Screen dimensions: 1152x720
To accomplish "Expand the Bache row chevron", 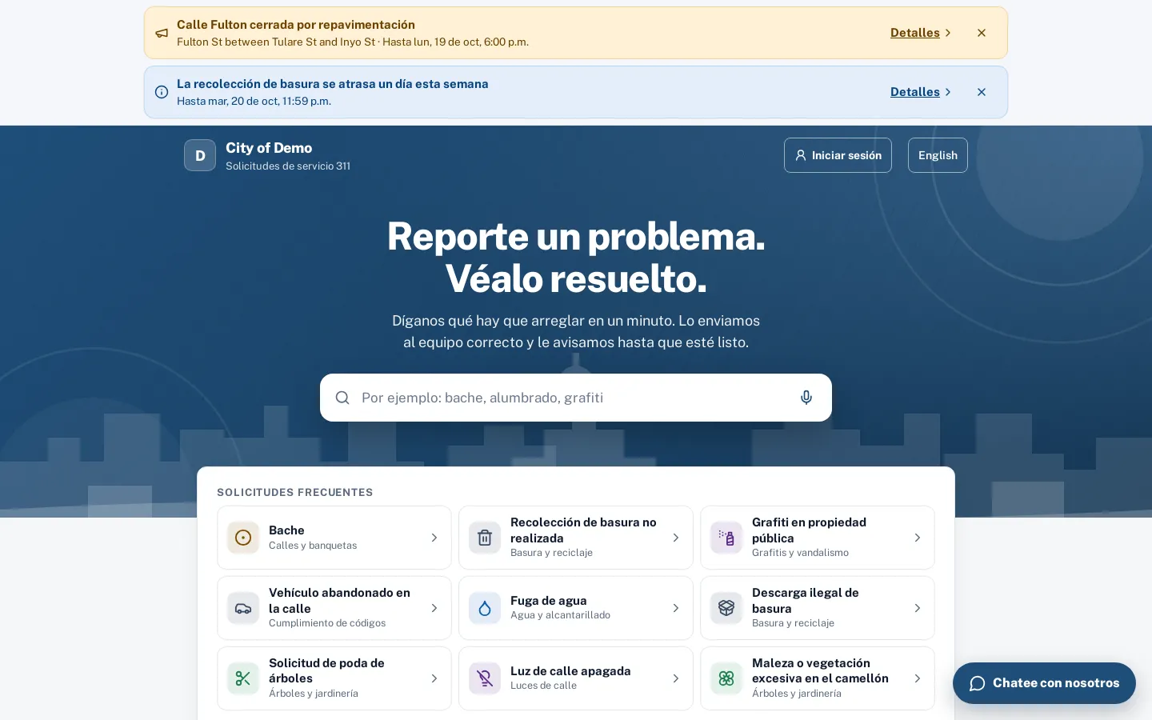I will pos(434,538).
